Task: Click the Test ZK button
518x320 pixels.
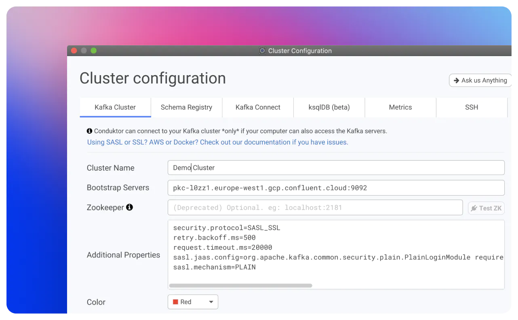Action: 486,208
